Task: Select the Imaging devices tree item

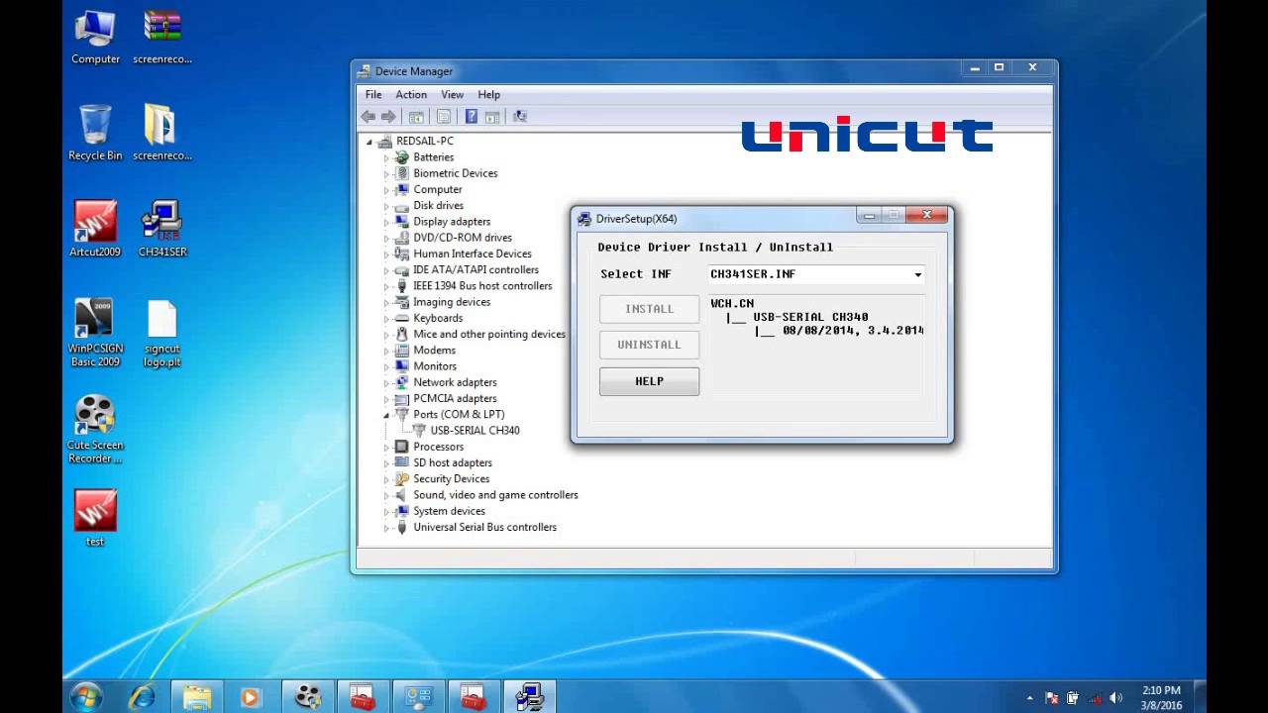Action: [452, 302]
